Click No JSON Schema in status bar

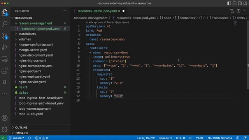tap(219, 138)
